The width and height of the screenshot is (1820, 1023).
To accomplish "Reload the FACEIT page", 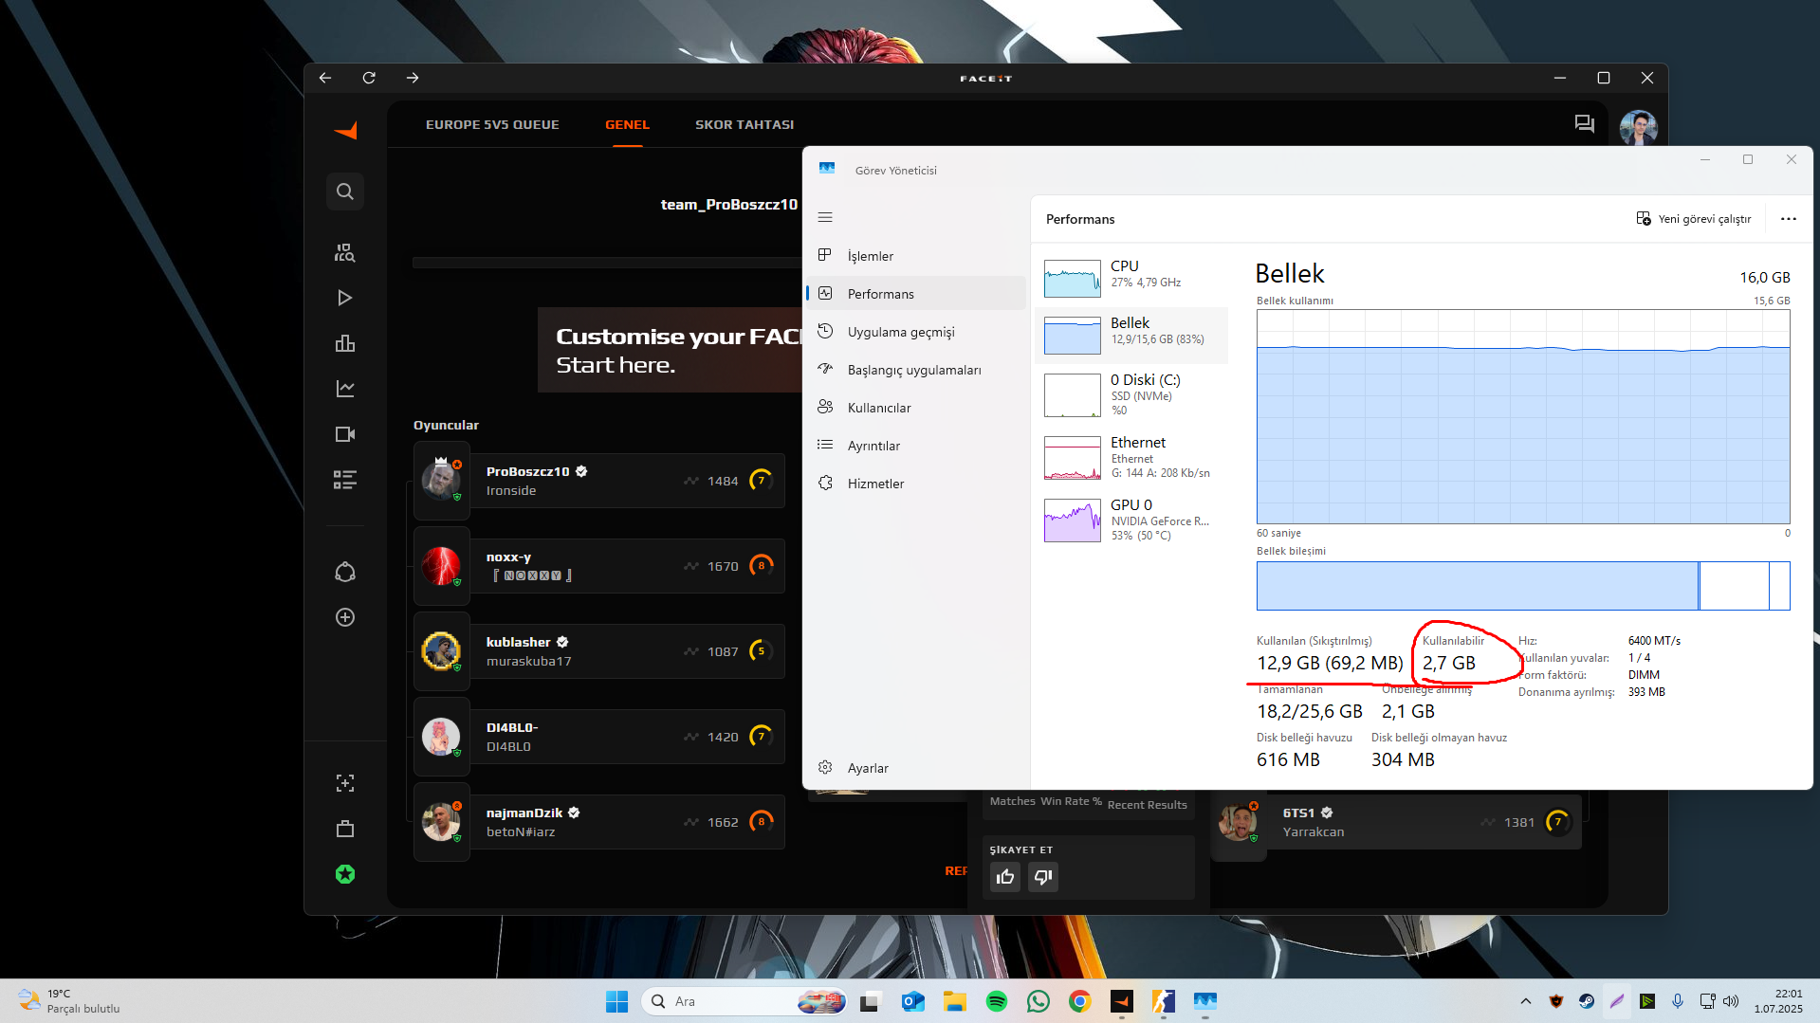I will (369, 78).
